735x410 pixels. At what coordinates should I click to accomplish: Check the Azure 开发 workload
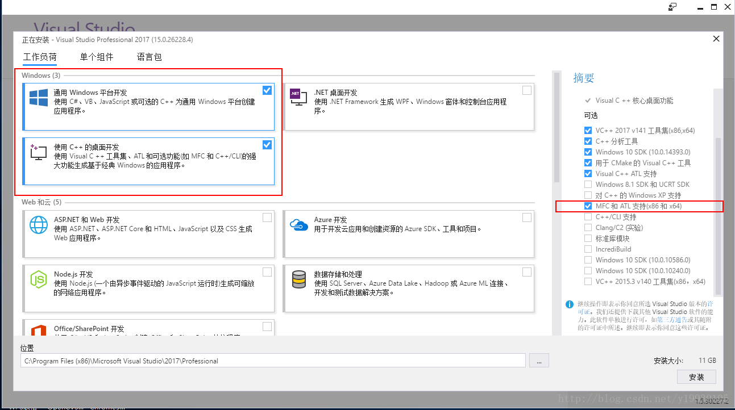click(527, 217)
